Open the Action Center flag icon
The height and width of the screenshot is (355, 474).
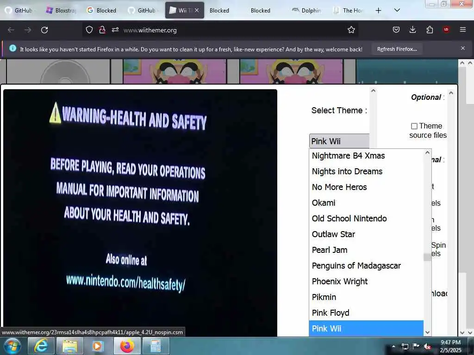(416, 346)
